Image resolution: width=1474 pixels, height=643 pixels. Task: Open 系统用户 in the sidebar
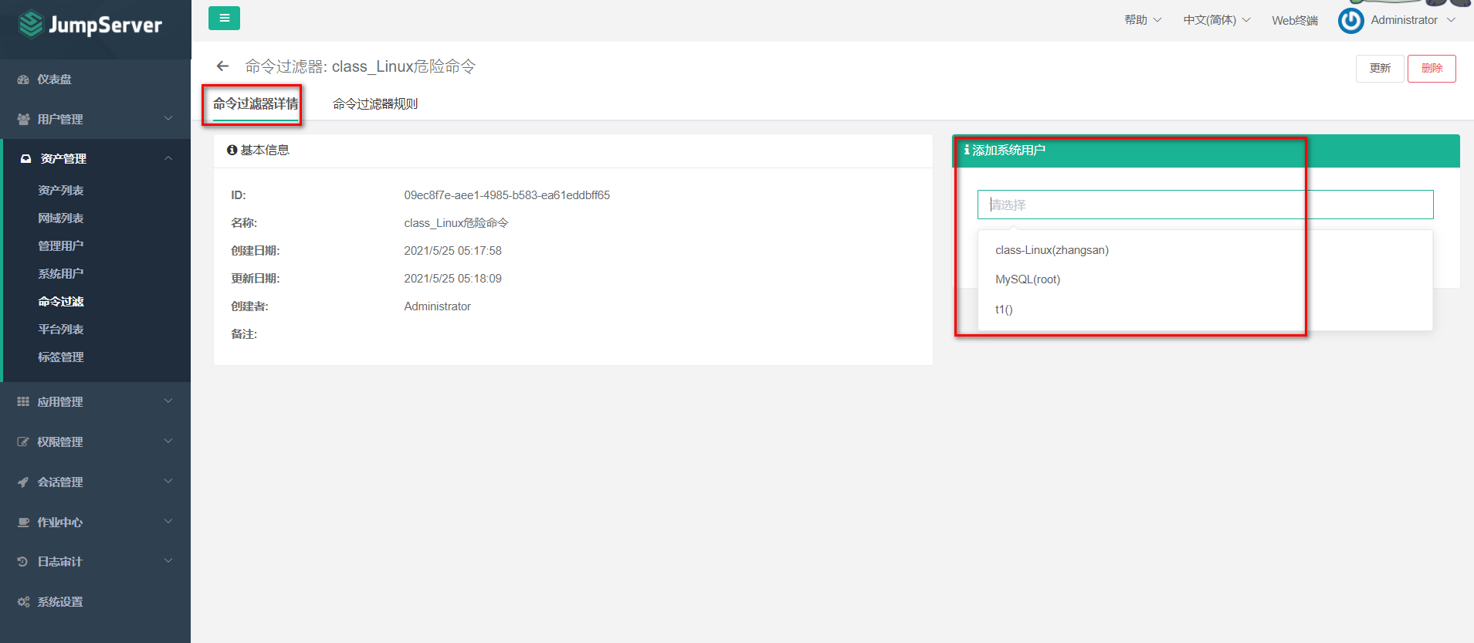coord(61,274)
